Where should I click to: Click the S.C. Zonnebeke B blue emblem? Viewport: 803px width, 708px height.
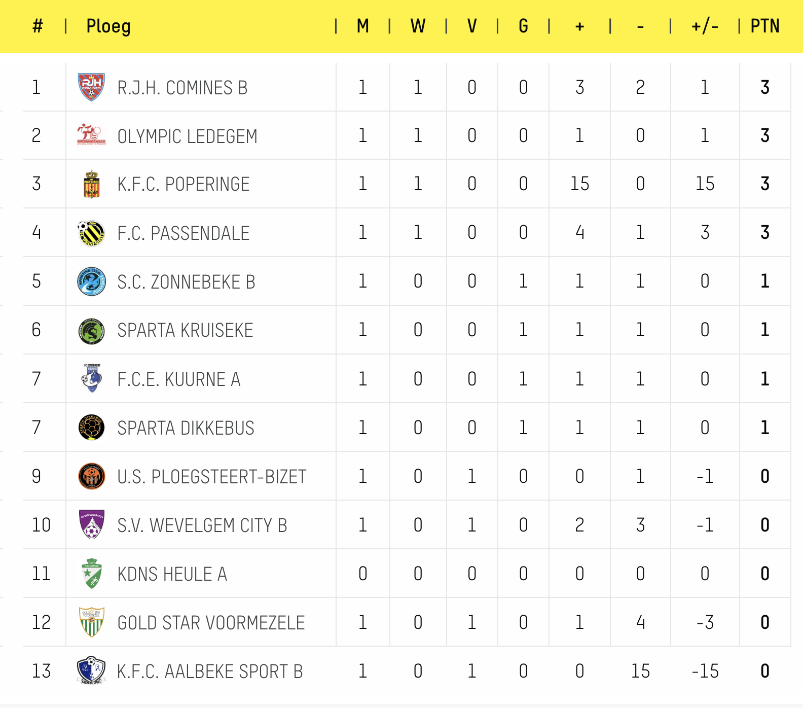tap(91, 281)
